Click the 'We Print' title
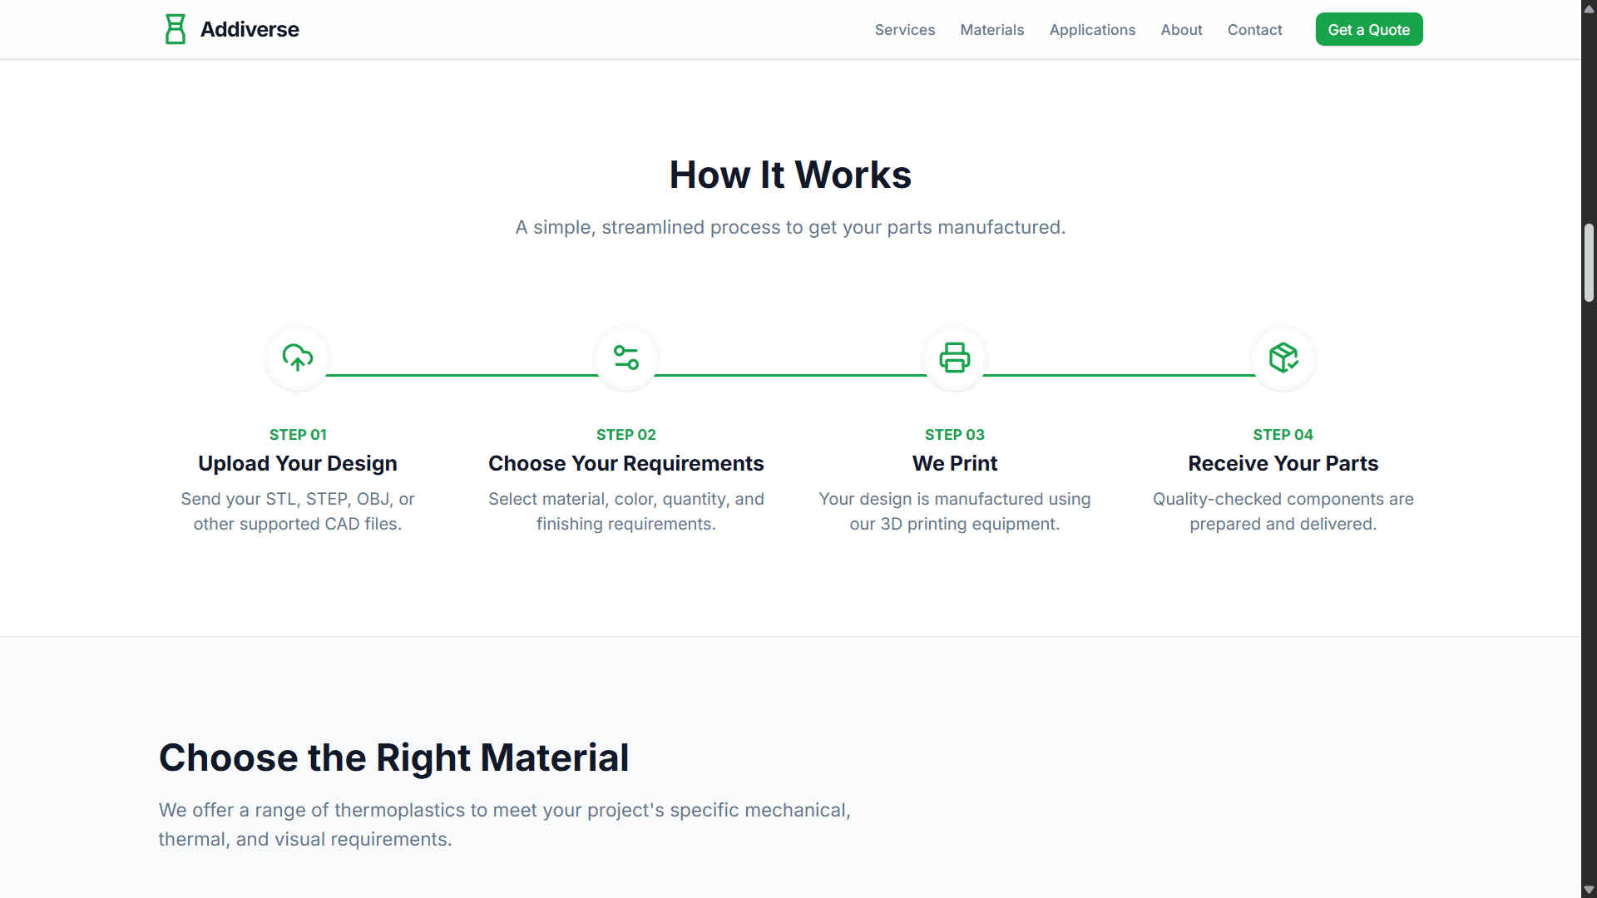The width and height of the screenshot is (1597, 898). [x=955, y=463]
